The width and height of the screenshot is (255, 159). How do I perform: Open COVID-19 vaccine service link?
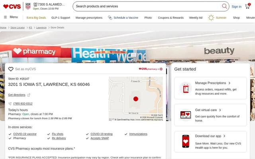point(25,134)
